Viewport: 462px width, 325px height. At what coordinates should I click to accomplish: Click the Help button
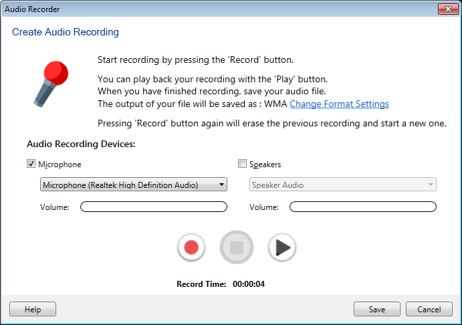coord(33,310)
